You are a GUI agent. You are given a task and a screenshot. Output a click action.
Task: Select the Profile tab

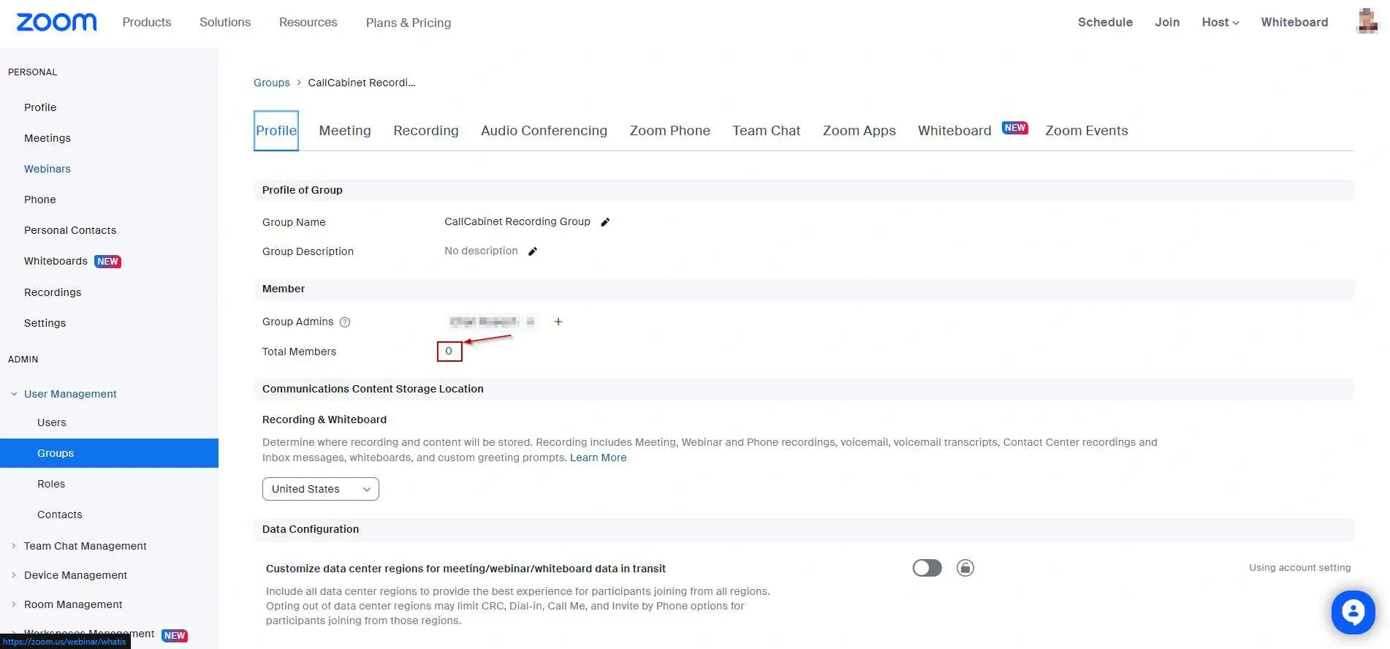coord(276,131)
